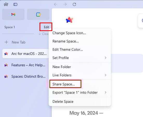
Task: Go forward with the right arrow
Action: [x=65, y=4]
